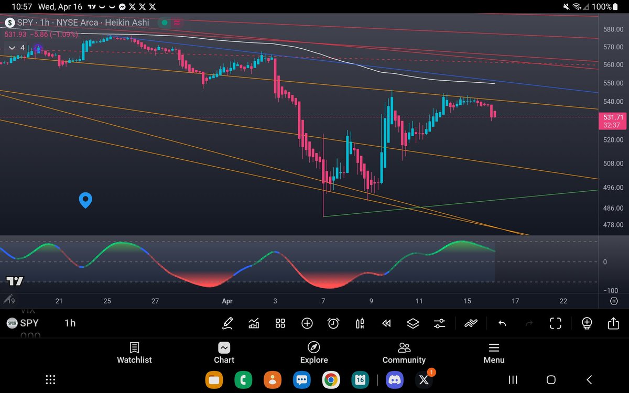The width and height of the screenshot is (629, 393).
Task: Open Discord from the taskbar
Action: (394, 380)
